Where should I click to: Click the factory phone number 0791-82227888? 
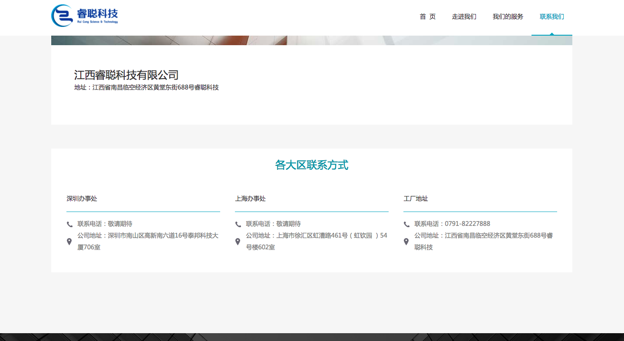(x=467, y=224)
